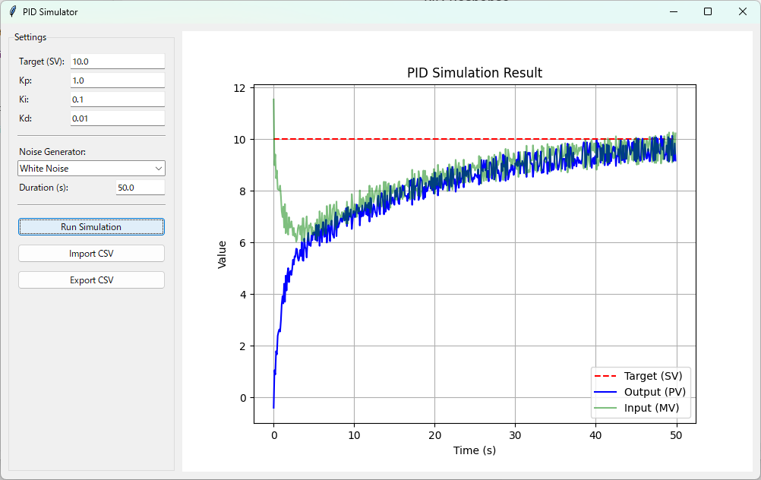Focus the Kp value field
This screenshot has height=480, width=761.
tap(117, 81)
